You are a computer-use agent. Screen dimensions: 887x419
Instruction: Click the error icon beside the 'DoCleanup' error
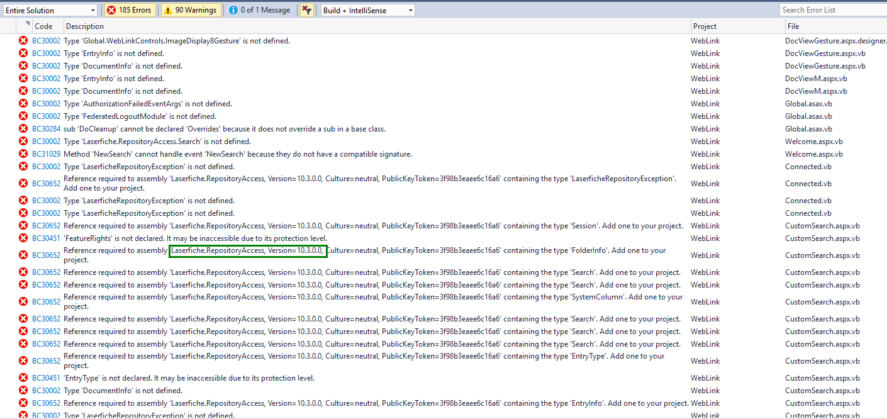coord(23,129)
